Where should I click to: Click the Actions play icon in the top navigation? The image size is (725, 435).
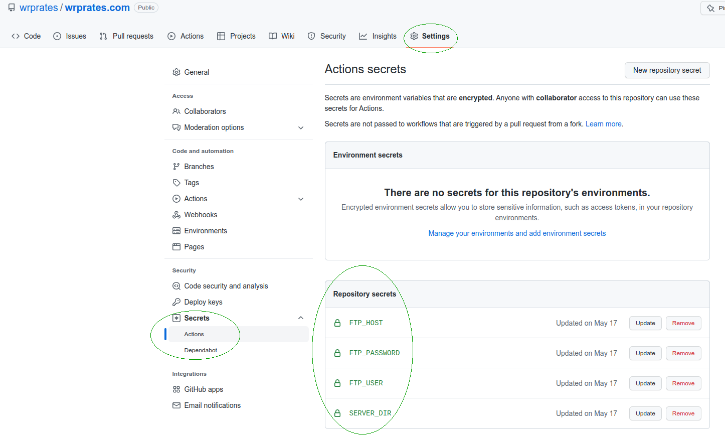pyautogui.click(x=171, y=36)
